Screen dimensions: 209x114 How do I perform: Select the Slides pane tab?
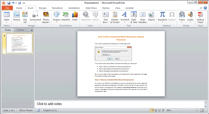pyautogui.click(x=8, y=30)
